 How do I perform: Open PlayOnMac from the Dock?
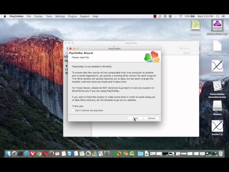(x=125, y=154)
